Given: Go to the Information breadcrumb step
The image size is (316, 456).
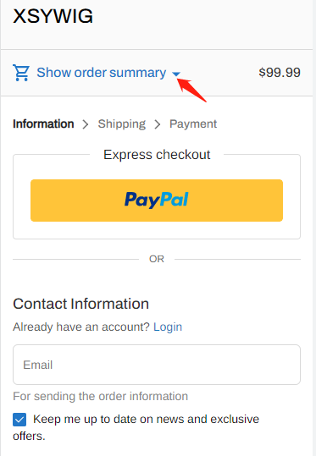Looking at the screenshot, I should click(x=43, y=124).
